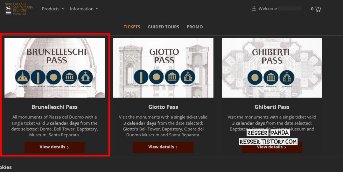The image size is (343, 172).
Task: View details of the Brunelleschi Pass
Action: point(55,147)
